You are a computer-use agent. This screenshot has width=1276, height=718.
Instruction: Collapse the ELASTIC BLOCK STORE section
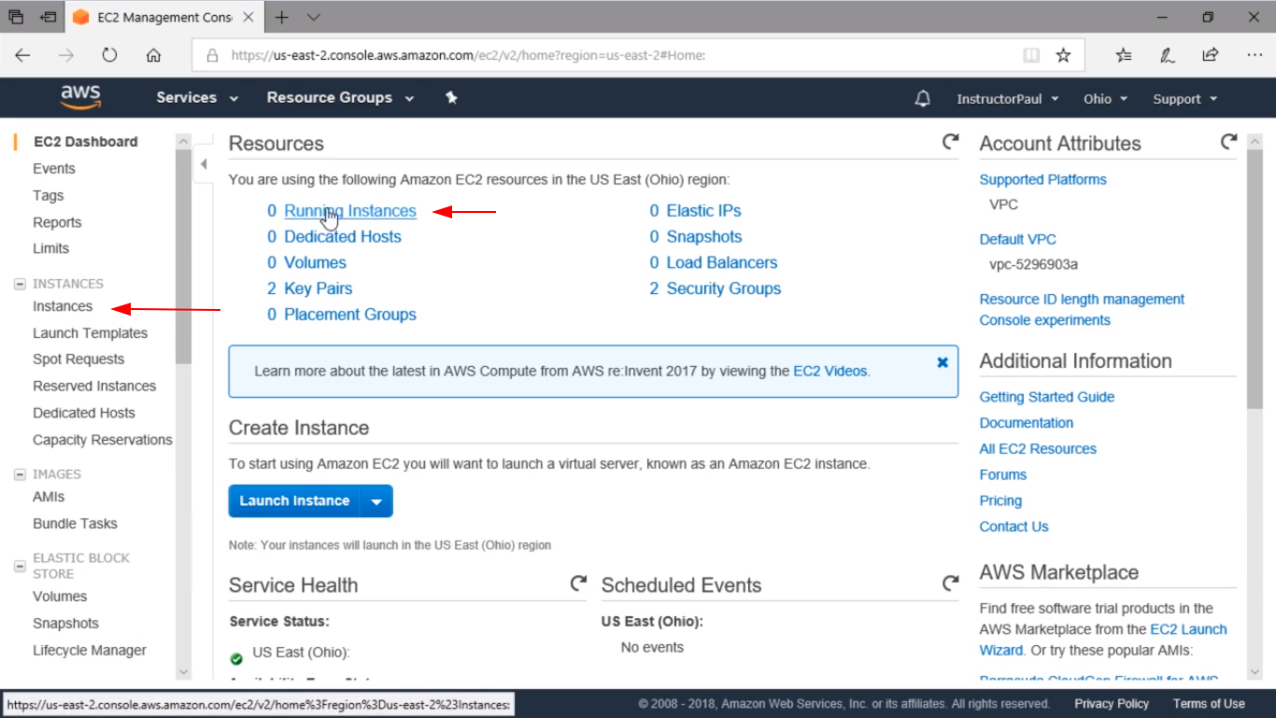coord(20,566)
